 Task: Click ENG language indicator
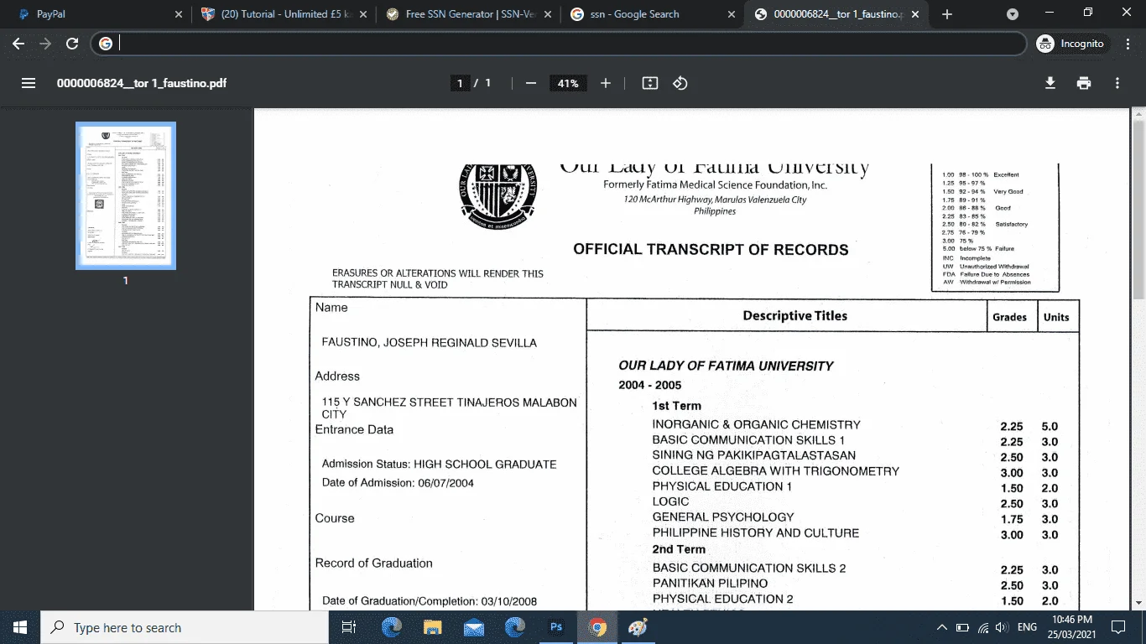pyautogui.click(x=1027, y=627)
